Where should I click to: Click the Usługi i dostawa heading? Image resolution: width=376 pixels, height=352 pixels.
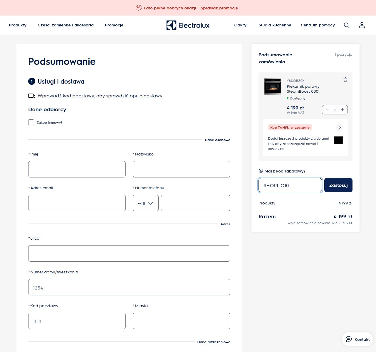[x=61, y=82]
